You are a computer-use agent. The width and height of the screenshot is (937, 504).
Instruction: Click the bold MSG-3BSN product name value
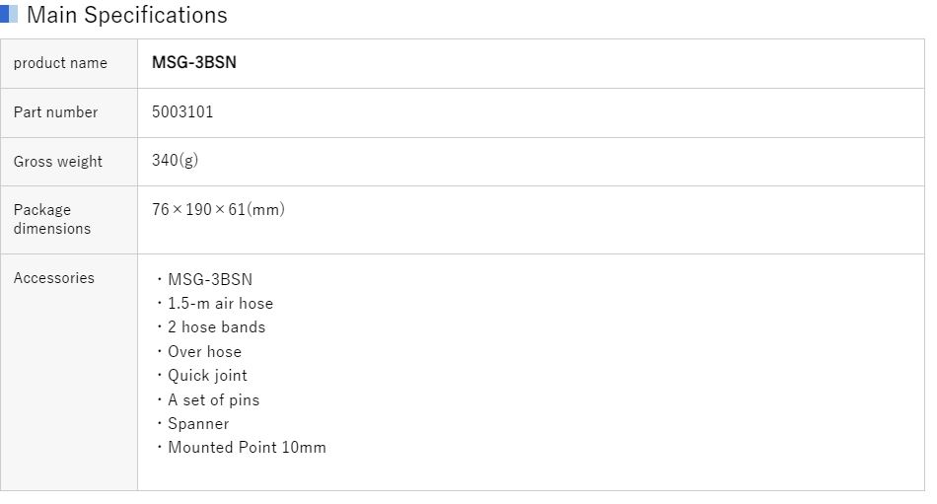194,63
